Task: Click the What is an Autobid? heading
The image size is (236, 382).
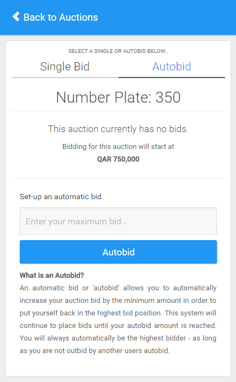Action: (52, 275)
